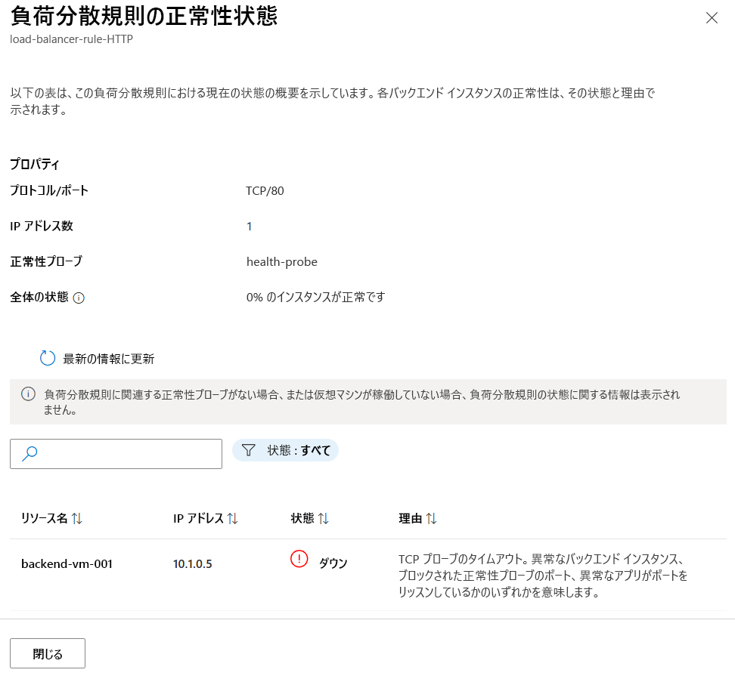Click inside the search input field
735x679 pixels.
121,453
